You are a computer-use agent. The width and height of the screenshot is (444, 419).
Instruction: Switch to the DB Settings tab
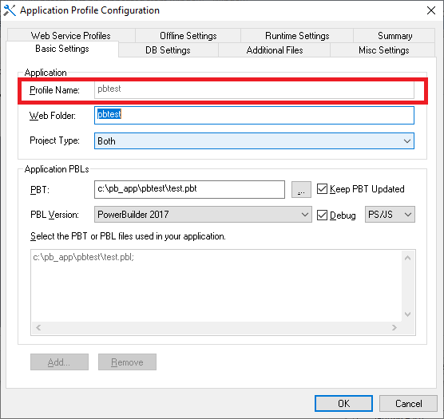168,50
